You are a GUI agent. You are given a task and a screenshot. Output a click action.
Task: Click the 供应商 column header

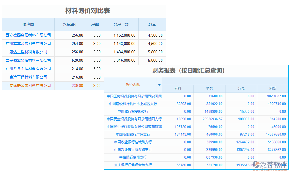(28, 25)
